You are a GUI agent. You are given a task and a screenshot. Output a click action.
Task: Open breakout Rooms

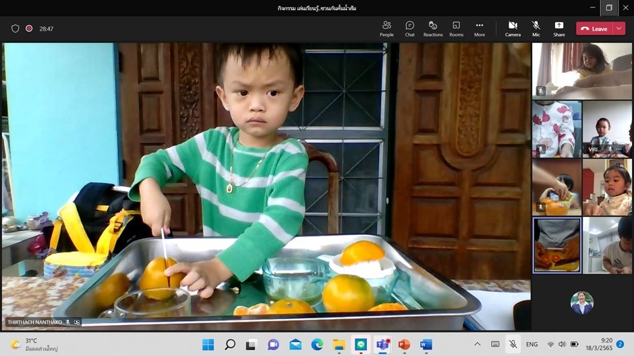pyautogui.click(x=456, y=28)
